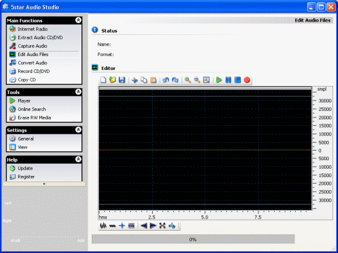The width and height of the screenshot is (338, 253).
Task: Click the 0% progress bar
Action: [x=193, y=239]
